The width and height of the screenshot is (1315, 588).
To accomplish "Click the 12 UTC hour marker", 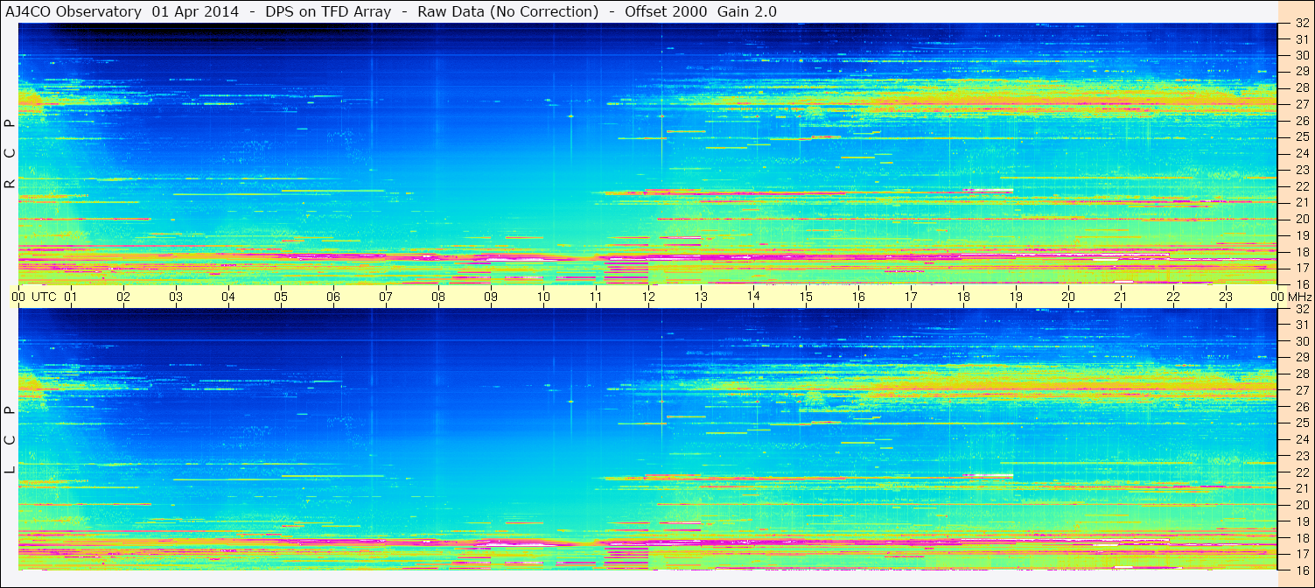I will 648,297.
